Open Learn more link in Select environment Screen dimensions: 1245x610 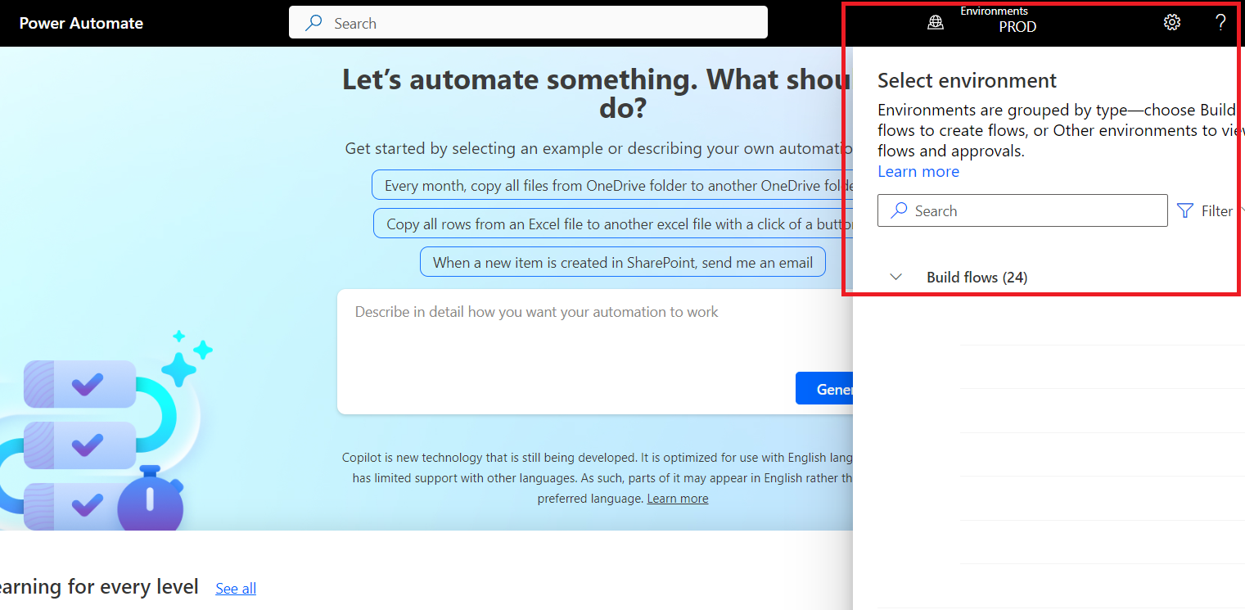point(918,171)
